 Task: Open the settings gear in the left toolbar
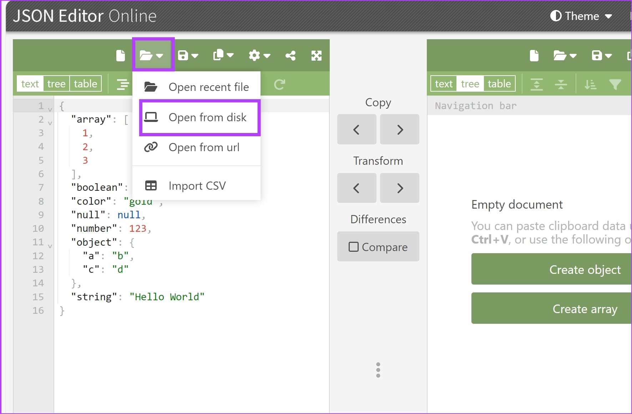255,55
